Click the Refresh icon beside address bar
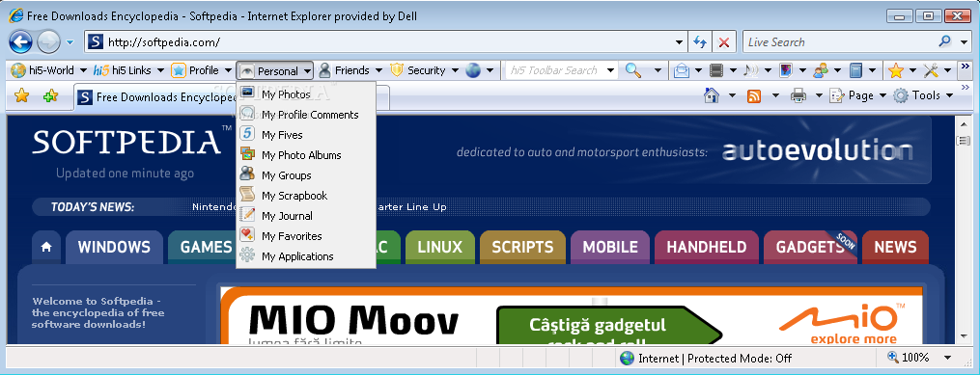This screenshot has height=375, width=980. [700, 42]
